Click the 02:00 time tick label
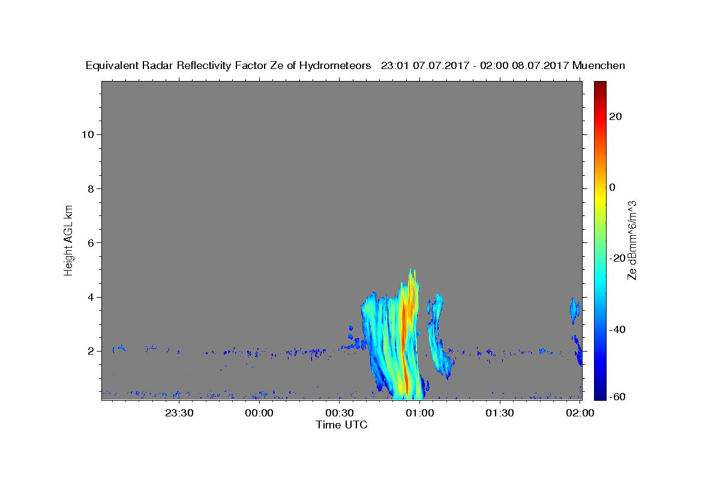The width and height of the screenshot is (720, 480). click(580, 413)
